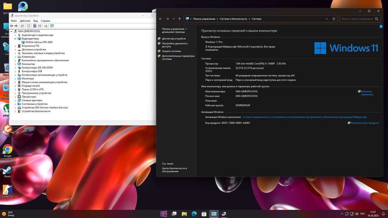Screen dimensions: 388x218
Task: Click the Help icon in Device Manager toolbar
Action: tap(35, 26)
